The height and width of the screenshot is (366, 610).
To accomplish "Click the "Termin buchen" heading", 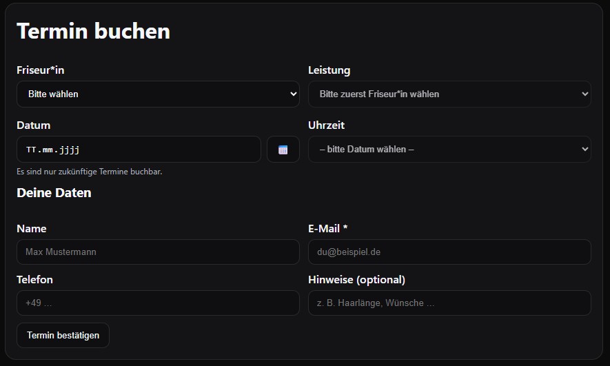I will pyautogui.click(x=93, y=31).
